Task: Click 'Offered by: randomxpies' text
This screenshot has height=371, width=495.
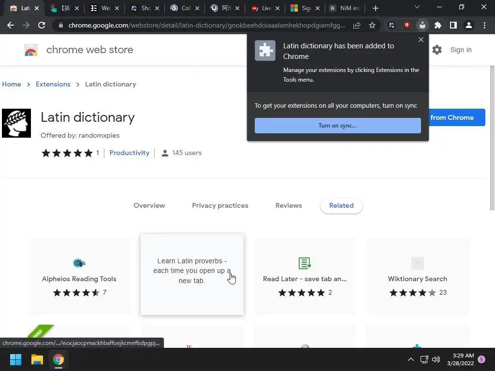Action: click(80, 135)
